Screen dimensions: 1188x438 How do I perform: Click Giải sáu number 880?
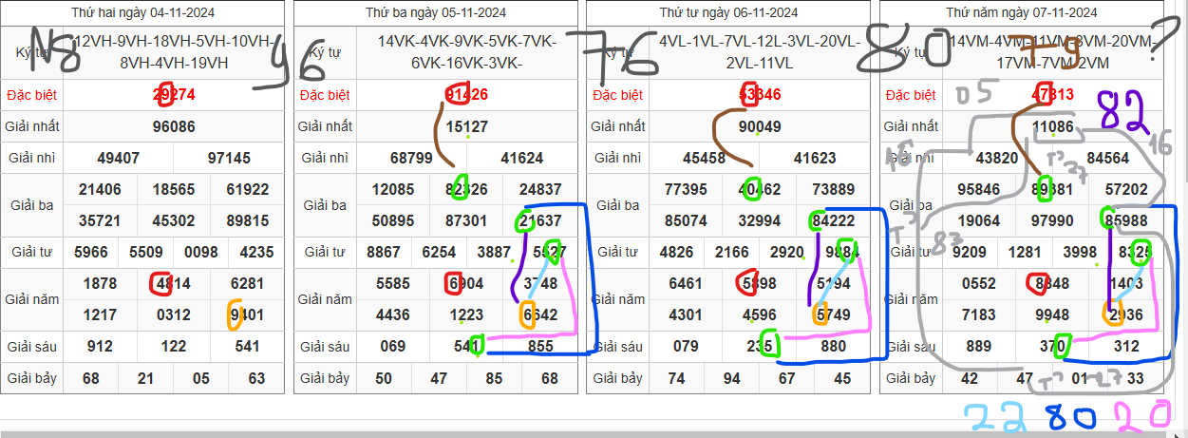click(x=834, y=347)
